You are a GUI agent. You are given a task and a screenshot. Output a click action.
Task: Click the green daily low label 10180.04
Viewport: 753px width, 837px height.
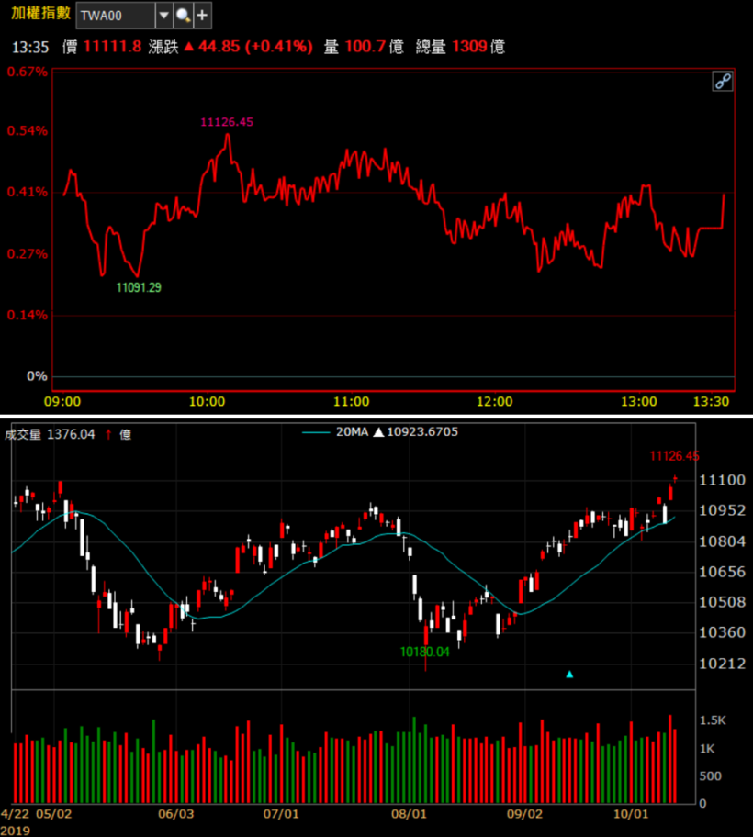pos(425,652)
